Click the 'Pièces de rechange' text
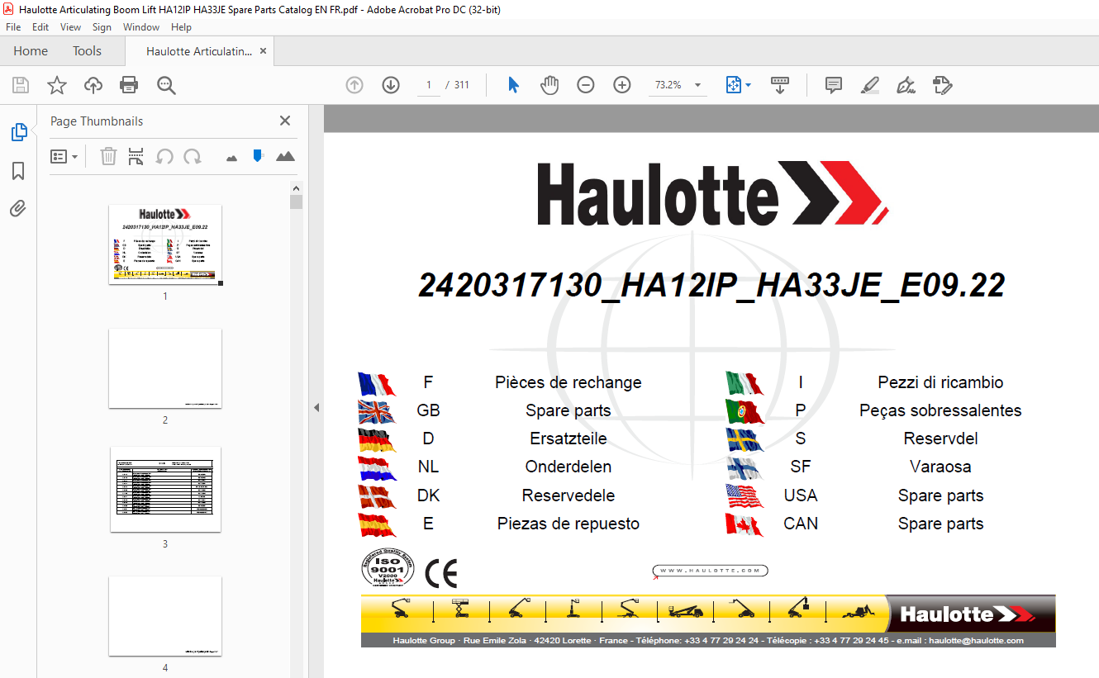Image resolution: width=1099 pixels, height=678 pixels. pyautogui.click(x=568, y=382)
